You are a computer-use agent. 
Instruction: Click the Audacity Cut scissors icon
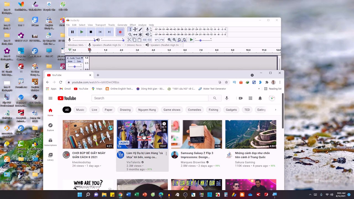129,40
